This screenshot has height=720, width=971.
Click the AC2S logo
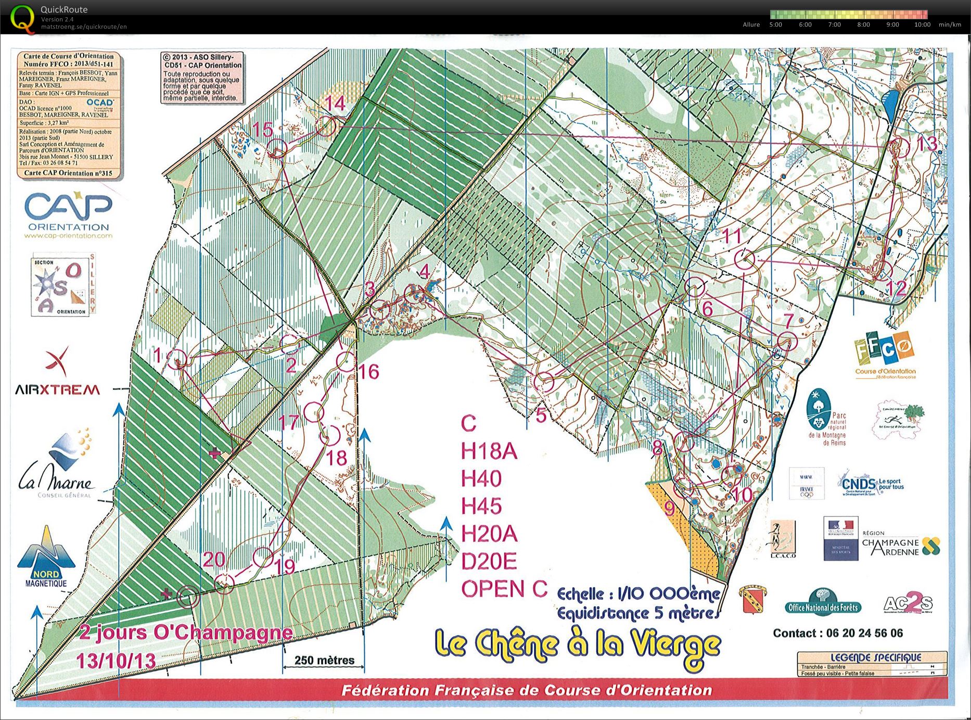(x=908, y=603)
